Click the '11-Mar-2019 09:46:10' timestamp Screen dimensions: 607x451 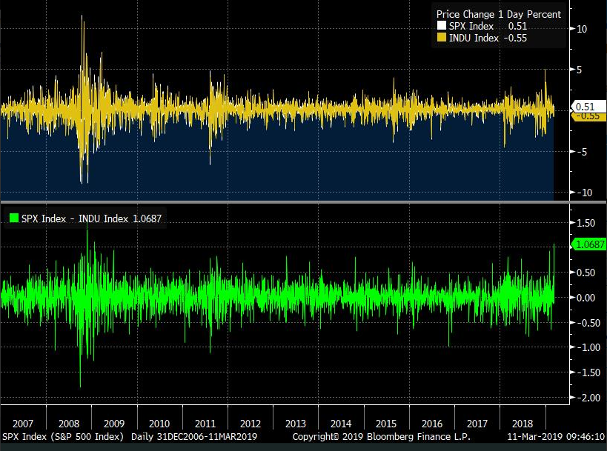[x=556, y=437]
